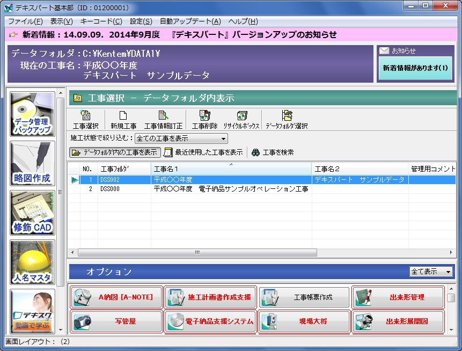The height and width of the screenshot is (351, 462).
Task: Open the リサイクルボックス recycle box
Action: (241, 119)
